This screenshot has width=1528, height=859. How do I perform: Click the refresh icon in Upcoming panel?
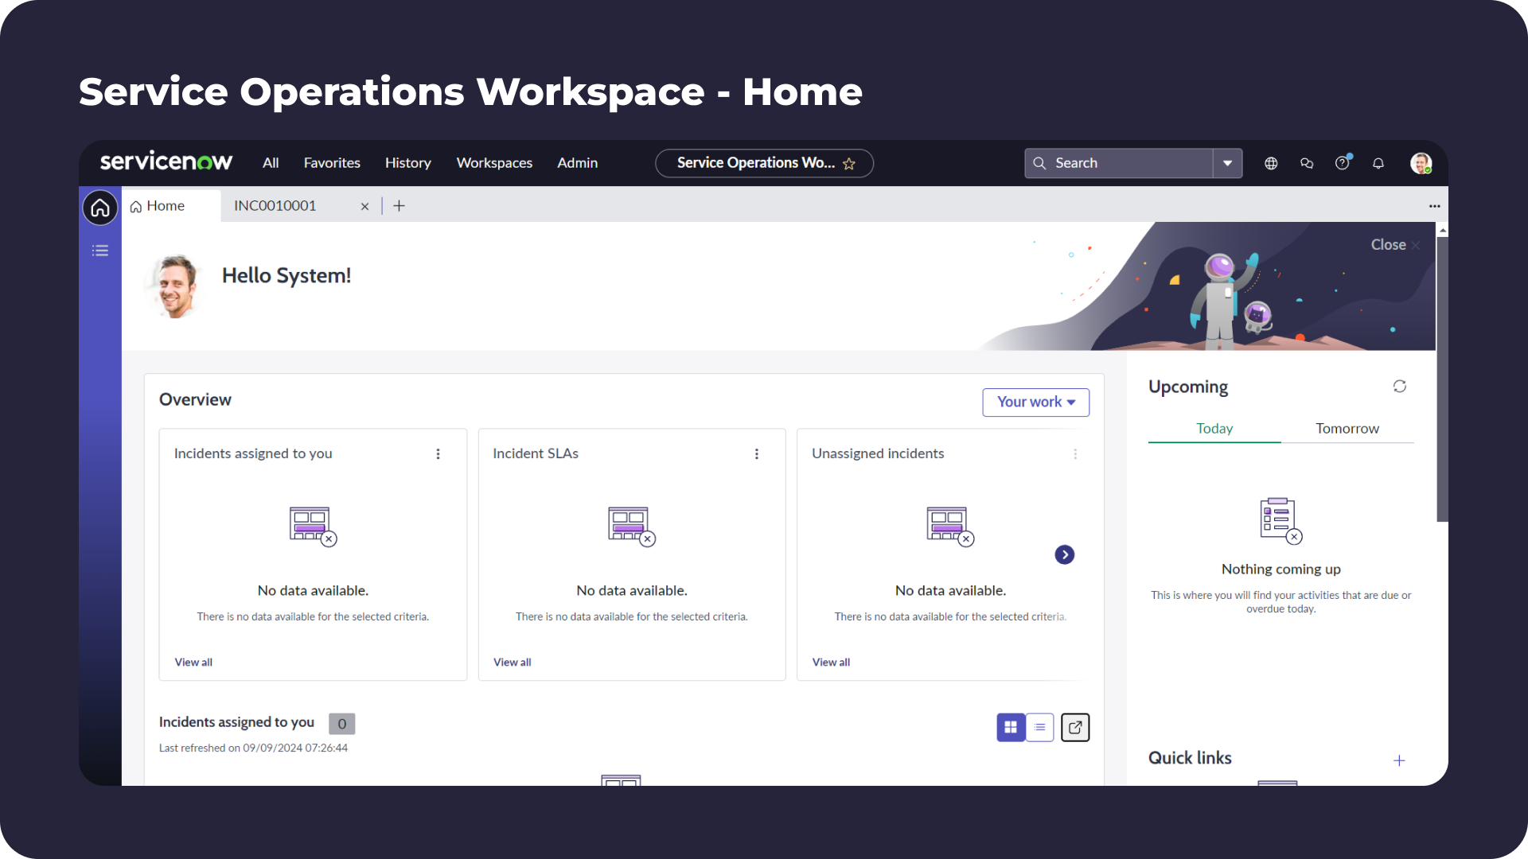(x=1399, y=386)
